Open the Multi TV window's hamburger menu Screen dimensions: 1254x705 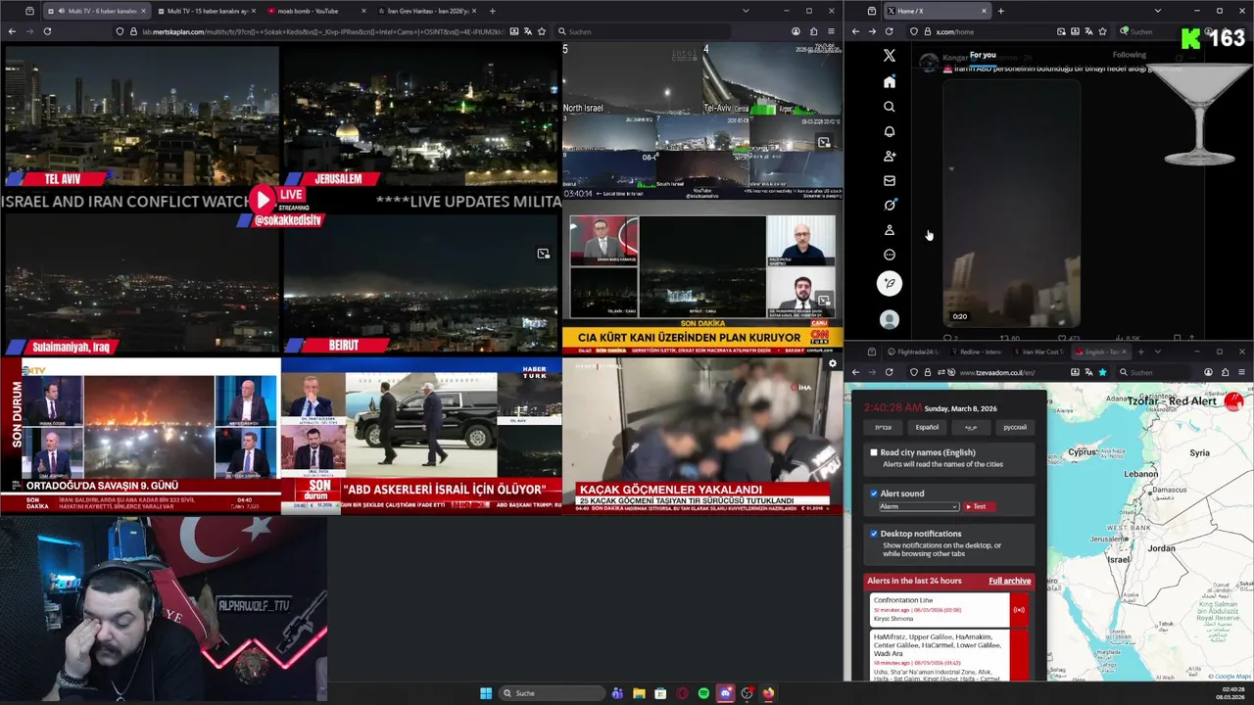point(832,31)
